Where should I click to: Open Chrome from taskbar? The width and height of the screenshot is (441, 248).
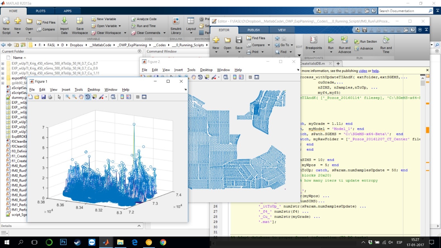(x=163, y=242)
